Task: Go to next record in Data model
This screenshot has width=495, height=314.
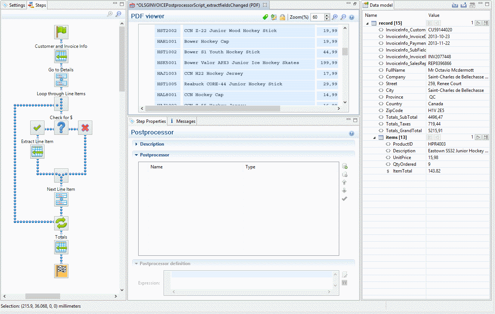Action: coord(478,23)
